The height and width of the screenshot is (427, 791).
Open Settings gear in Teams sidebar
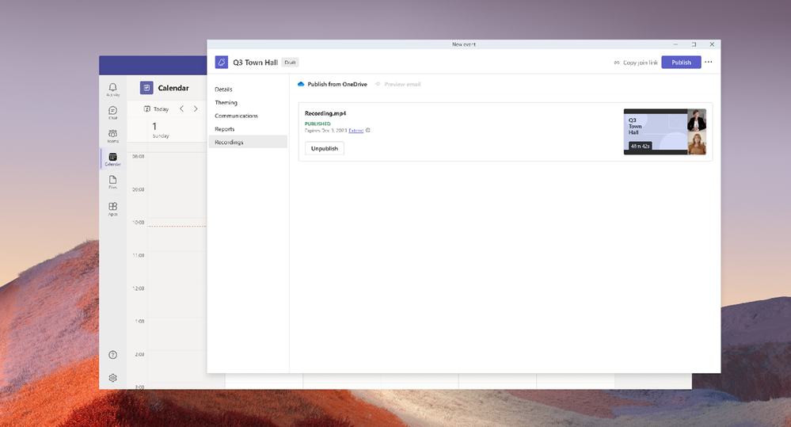coord(112,378)
